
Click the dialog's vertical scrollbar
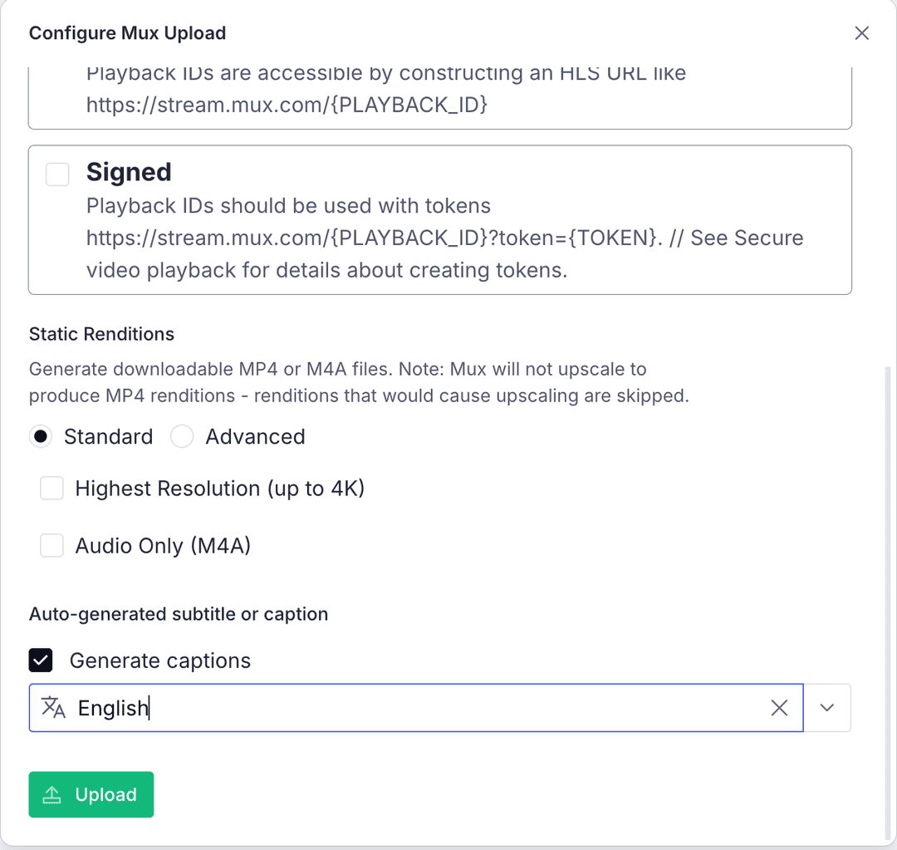coord(887,598)
